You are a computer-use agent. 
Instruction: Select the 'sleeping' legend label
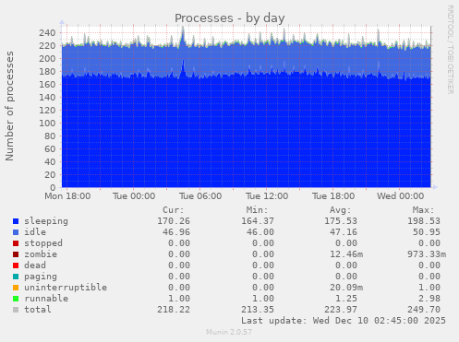[46, 221]
